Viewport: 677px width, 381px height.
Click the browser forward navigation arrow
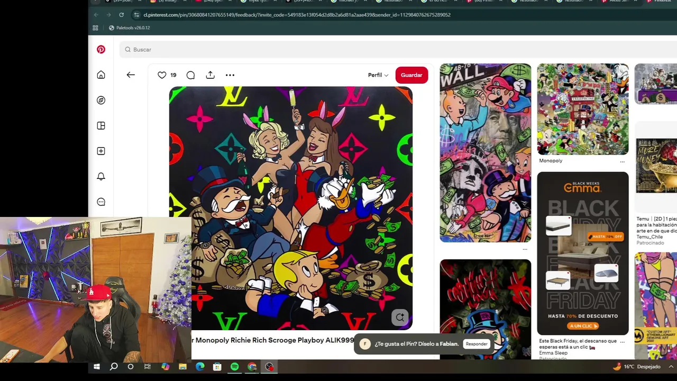(x=108, y=15)
